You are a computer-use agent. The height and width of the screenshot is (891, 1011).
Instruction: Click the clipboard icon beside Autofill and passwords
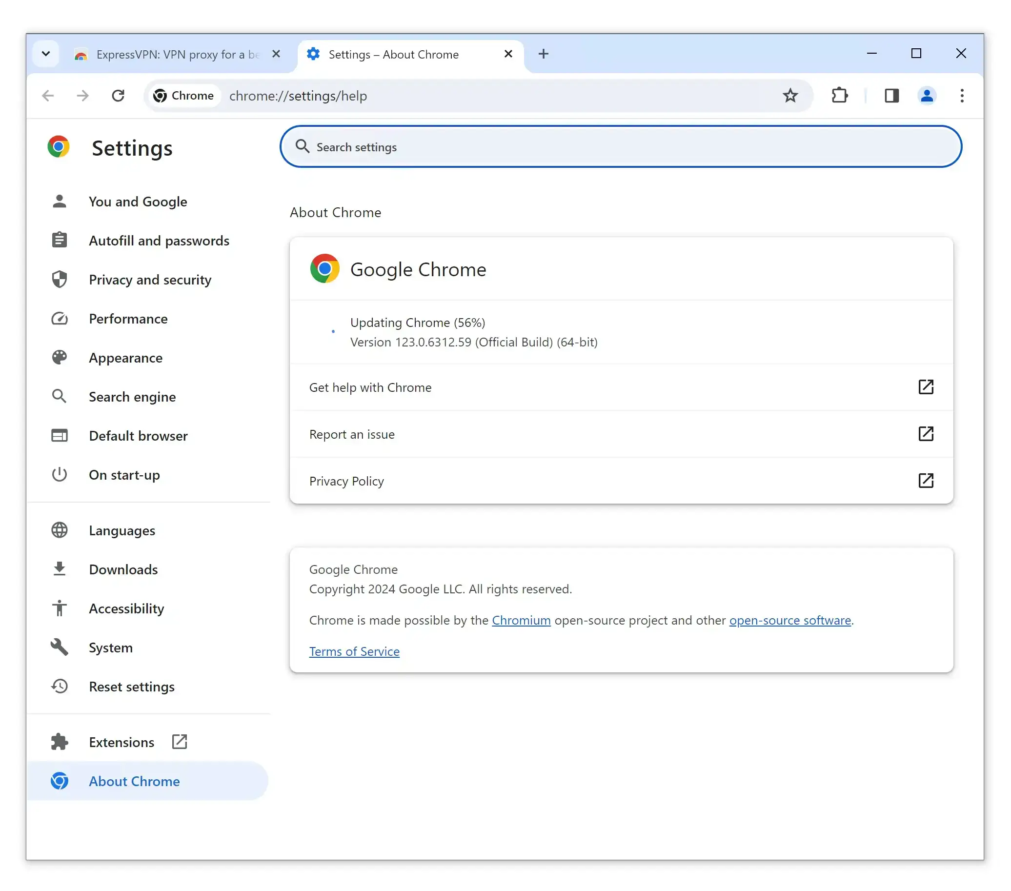(x=60, y=240)
